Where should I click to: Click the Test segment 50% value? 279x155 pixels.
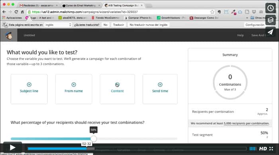tap(264, 133)
